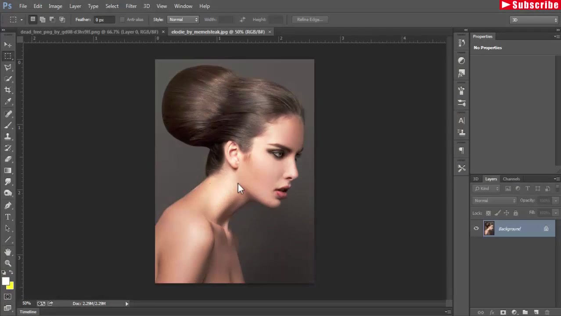This screenshot has width=561, height=316.
Task: Open the layer blend mode dropdown
Action: pos(495,201)
